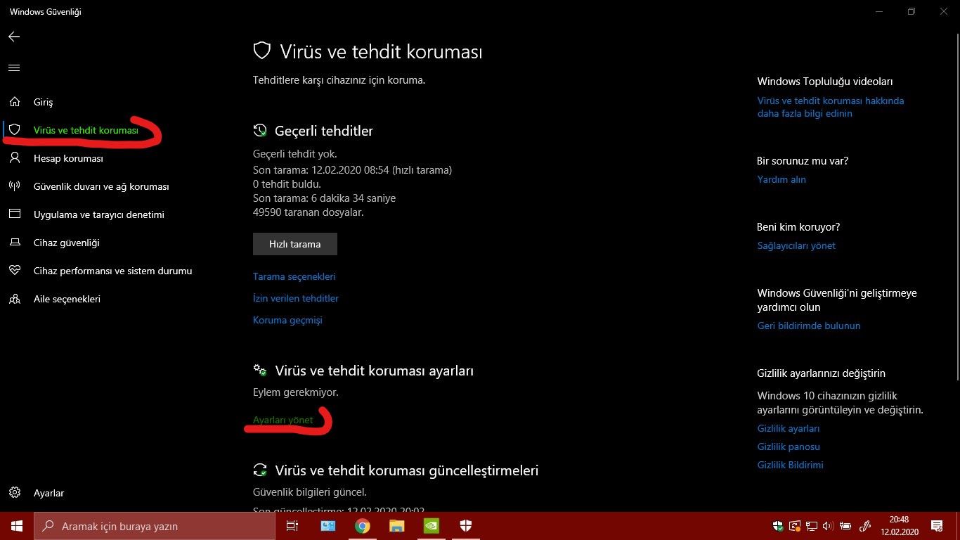The width and height of the screenshot is (960, 540).
Task: Click Geri bildirimde bulunun link
Action: (x=809, y=326)
